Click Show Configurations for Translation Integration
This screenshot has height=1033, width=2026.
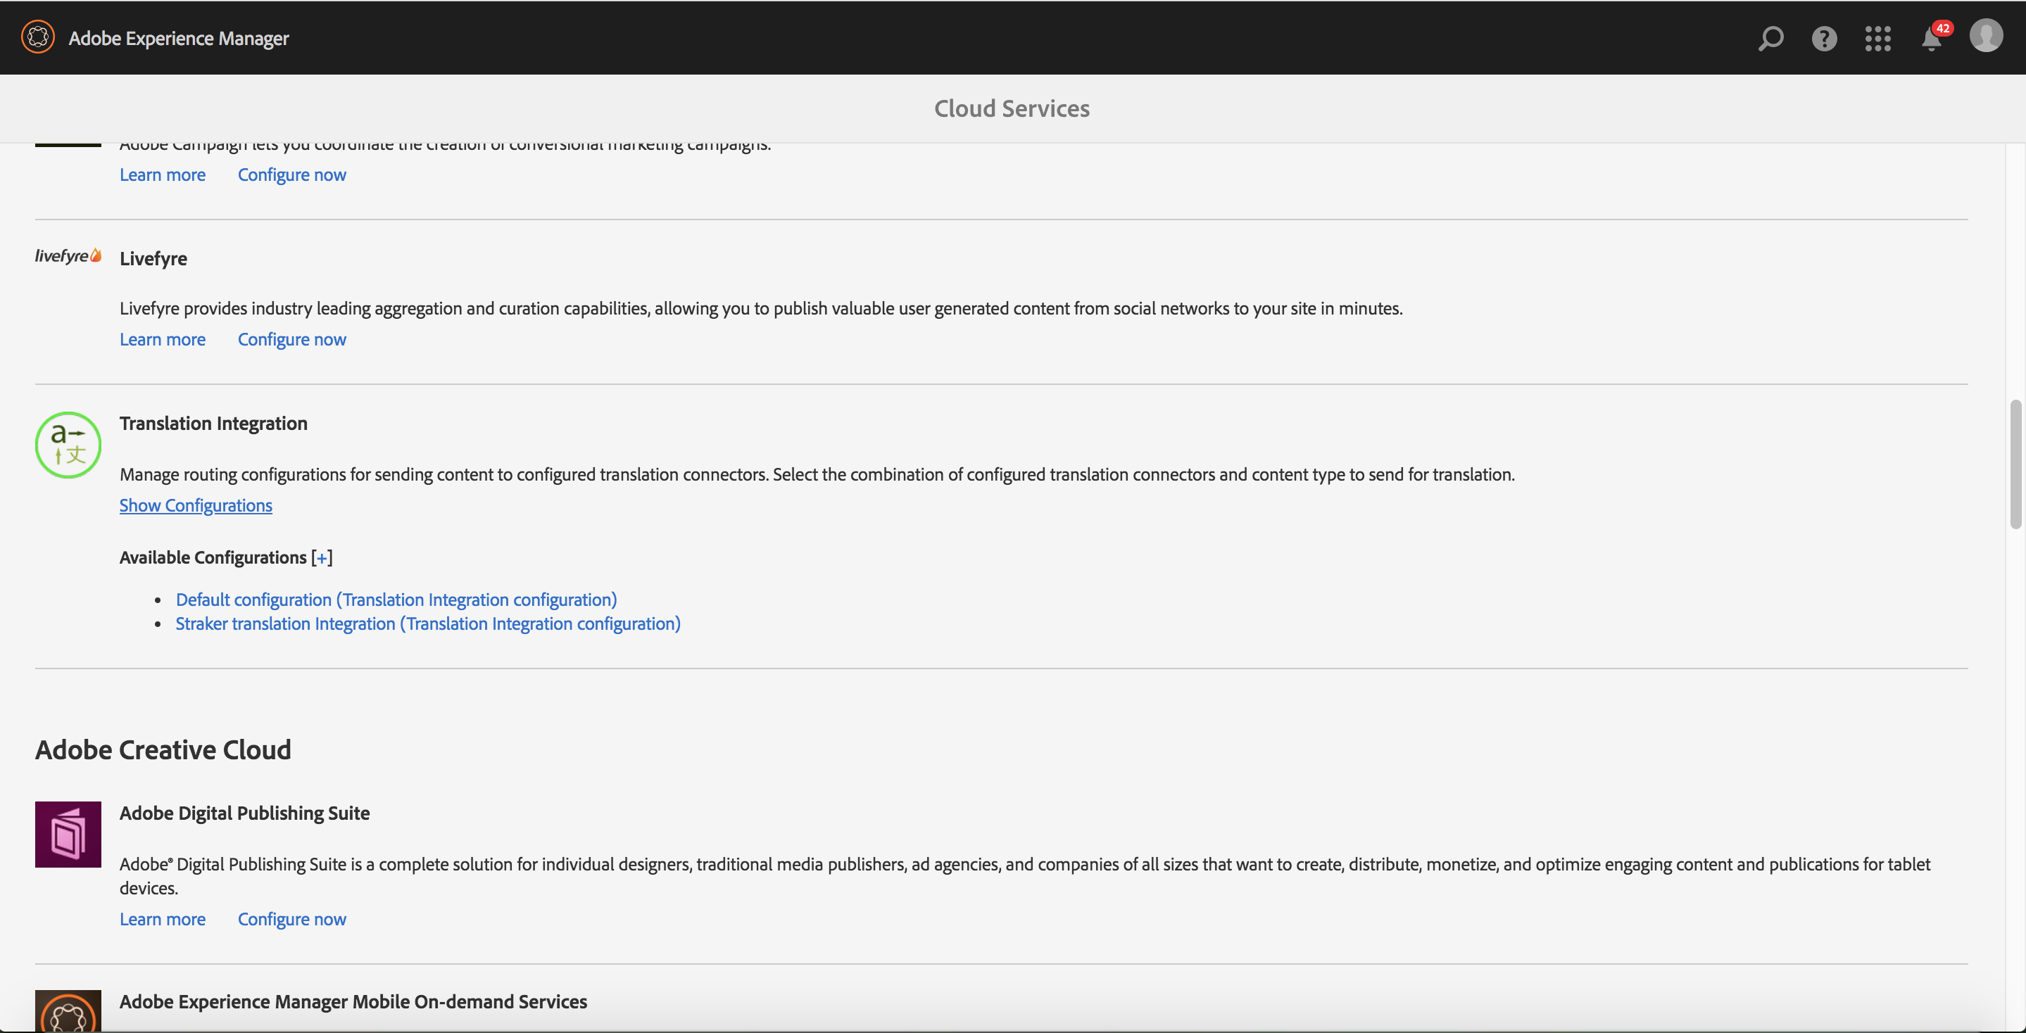click(x=196, y=505)
